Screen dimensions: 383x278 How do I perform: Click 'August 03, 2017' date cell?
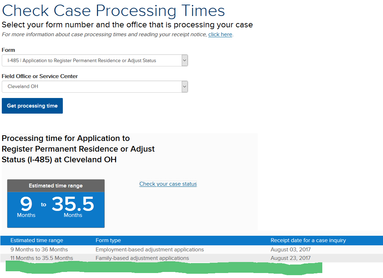point(291,249)
